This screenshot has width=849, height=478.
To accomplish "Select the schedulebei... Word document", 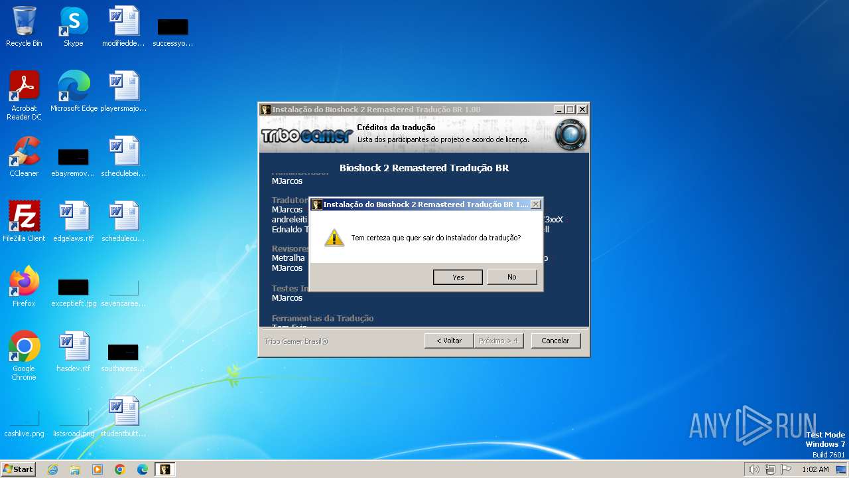I will (x=123, y=157).
